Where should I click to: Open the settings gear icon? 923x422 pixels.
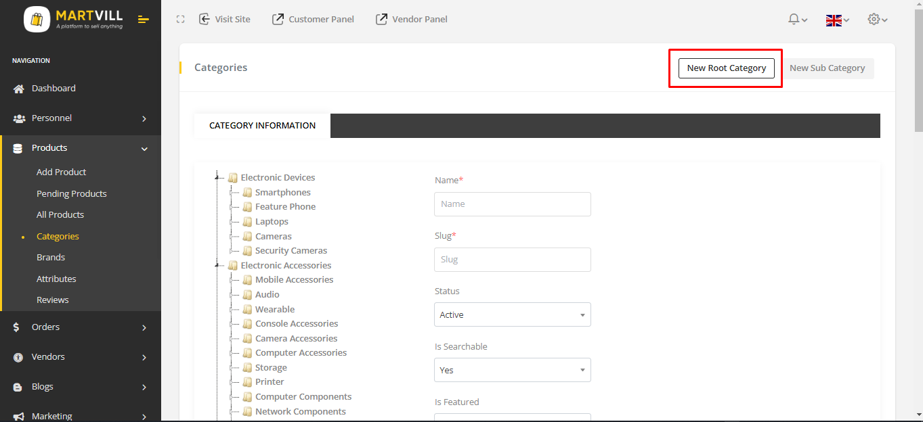click(x=874, y=20)
